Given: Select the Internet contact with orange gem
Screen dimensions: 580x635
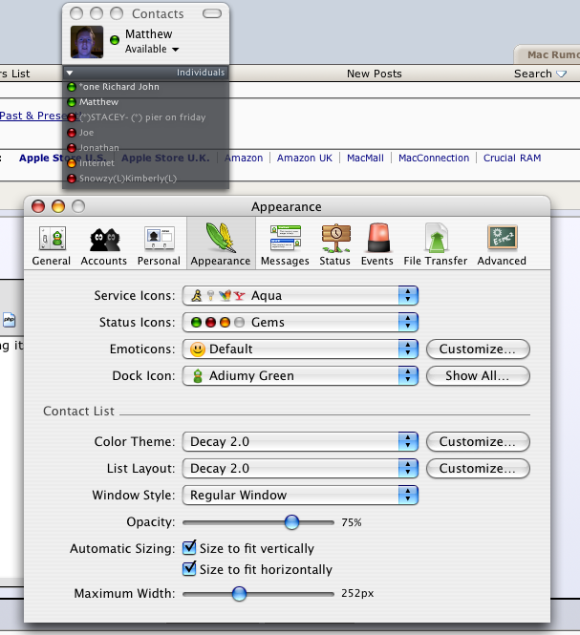Looking at the screenshot, I should [x=146, y=163].
